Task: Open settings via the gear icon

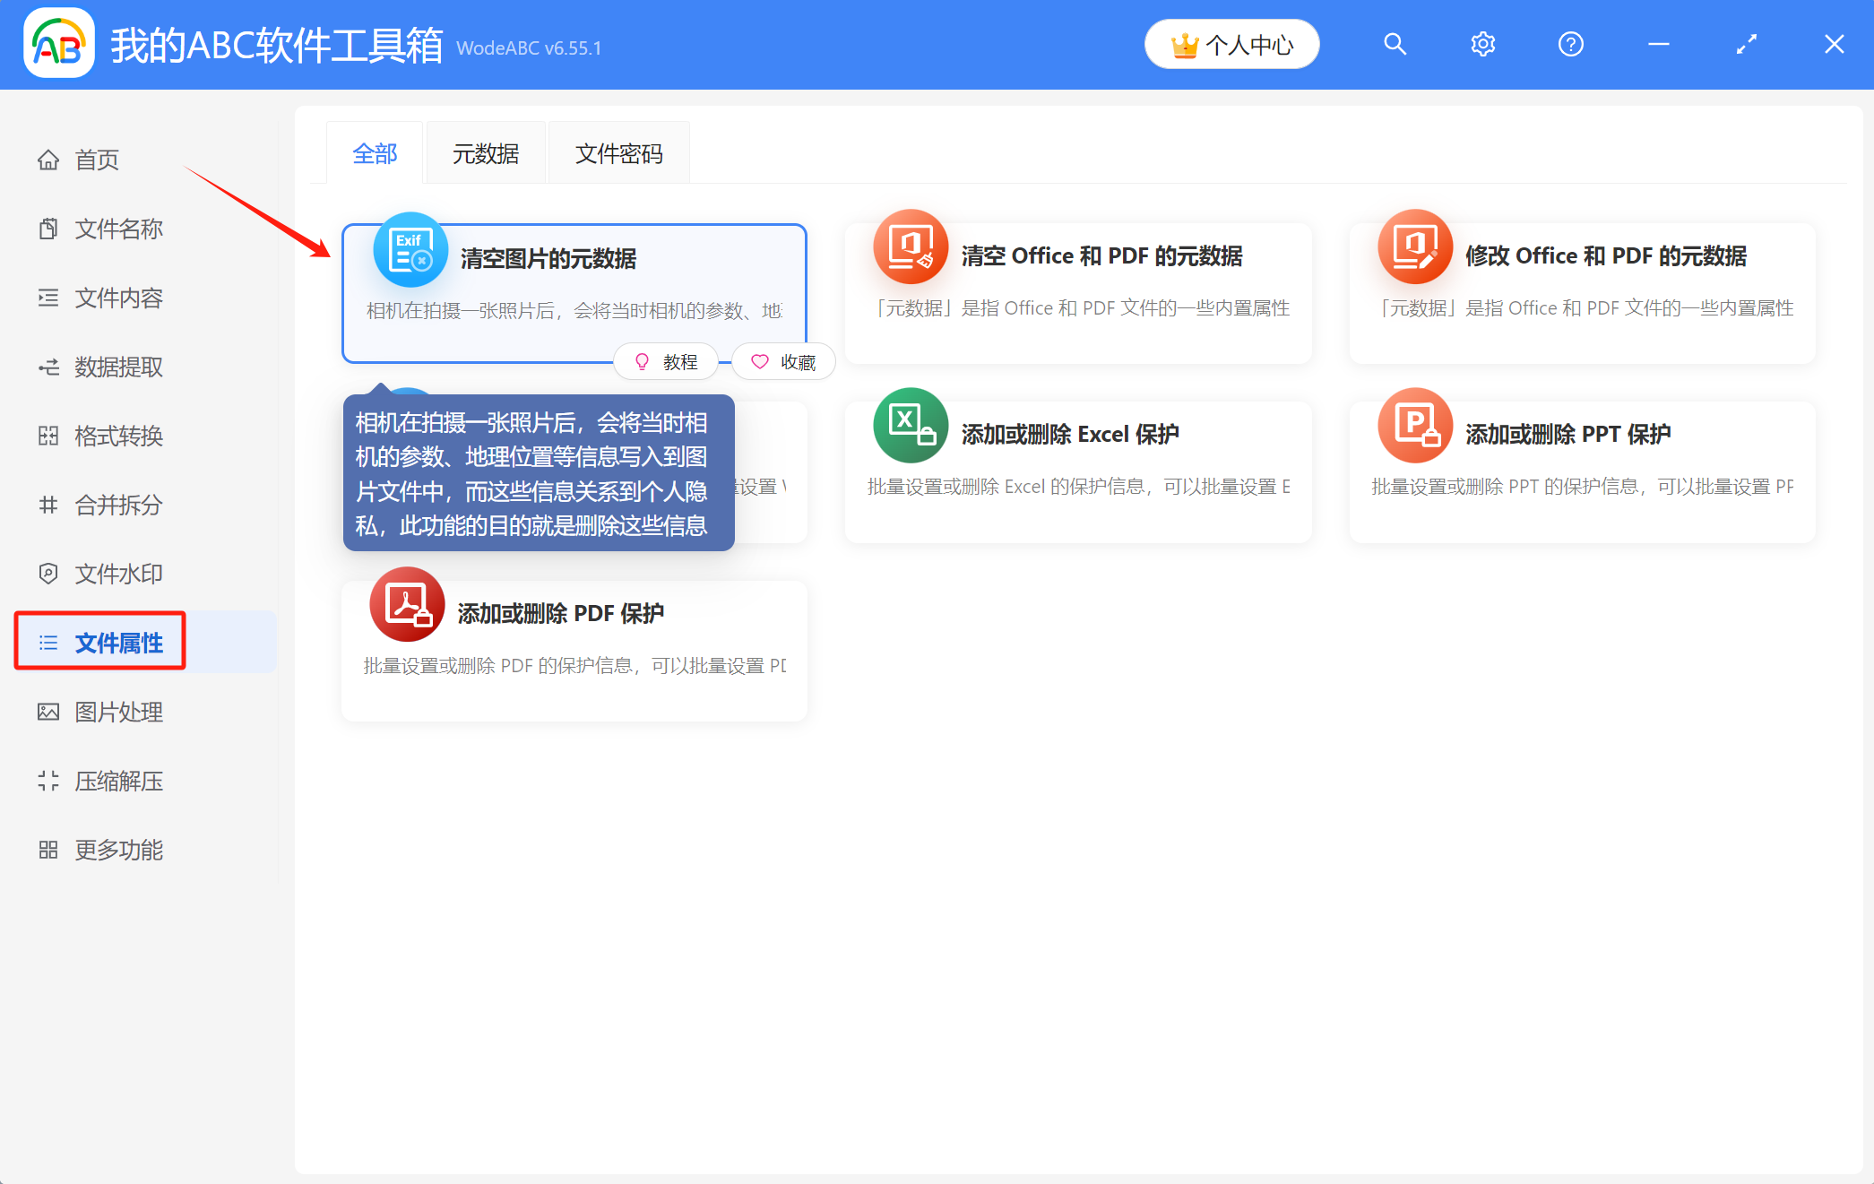Action: [1482, 43]
